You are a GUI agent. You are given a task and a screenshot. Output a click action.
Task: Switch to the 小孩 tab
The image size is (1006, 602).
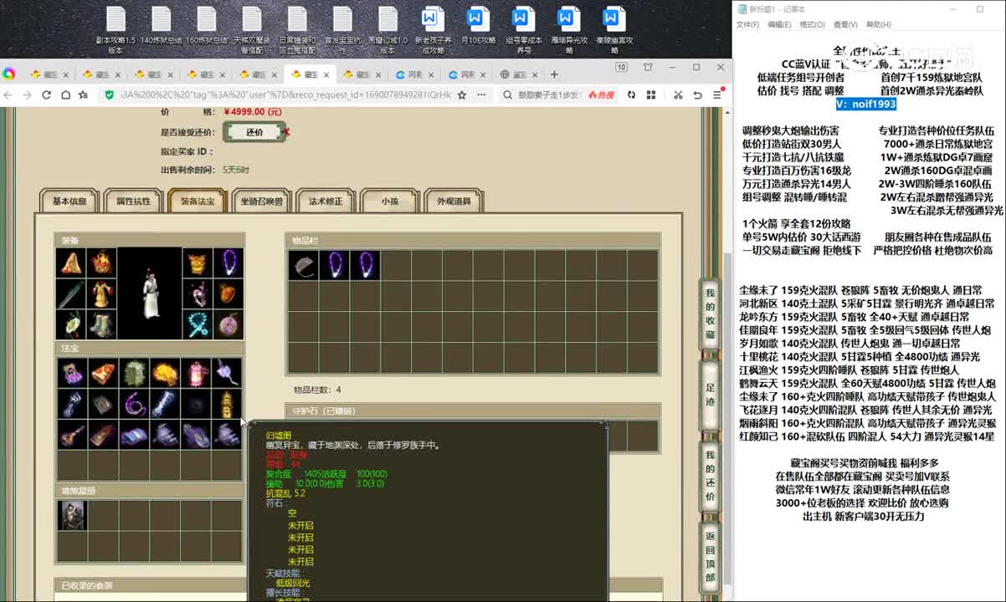(390, 201)
